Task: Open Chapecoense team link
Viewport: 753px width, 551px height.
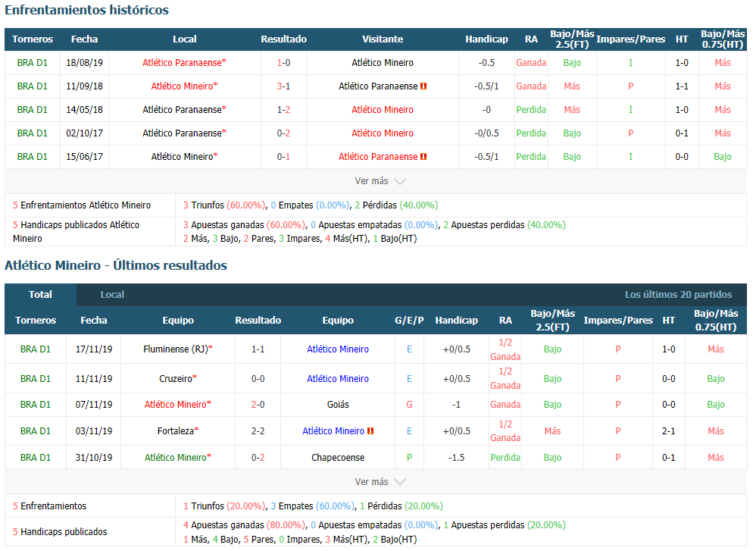Action: pos(338,457)
